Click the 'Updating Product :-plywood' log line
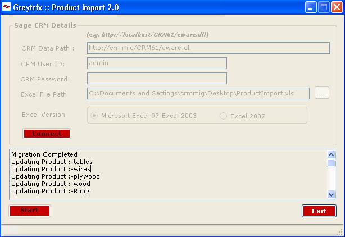The image size is (345, 237). coord(56,176)
